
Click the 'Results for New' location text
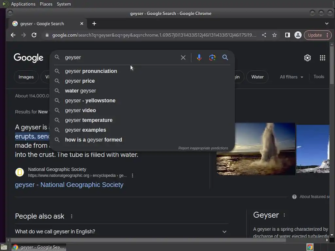(31, 112)
